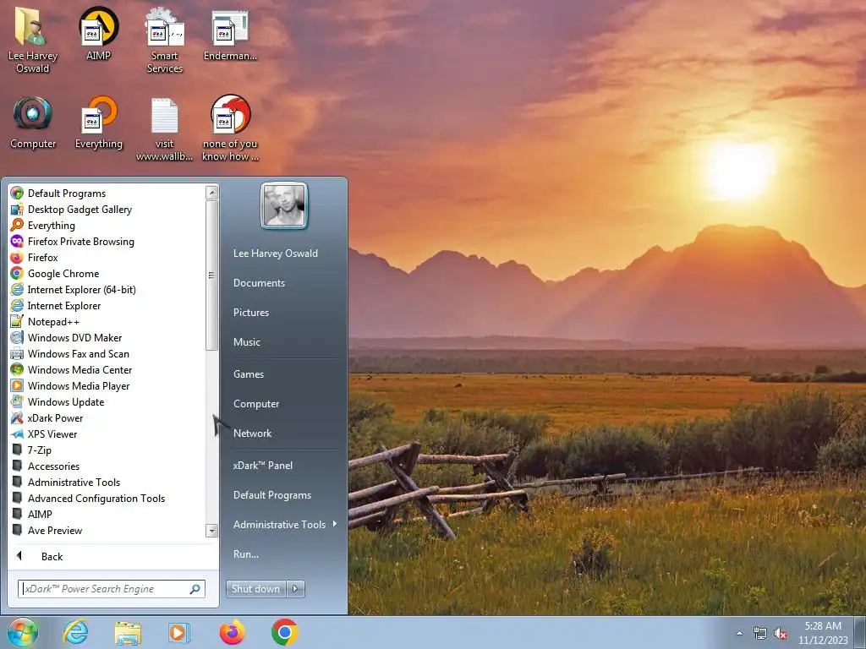This screenshot has height=649, width=866.
Task: Open Firefox from the taskbar
Action: pyautogui.click(x=232, y=632)
